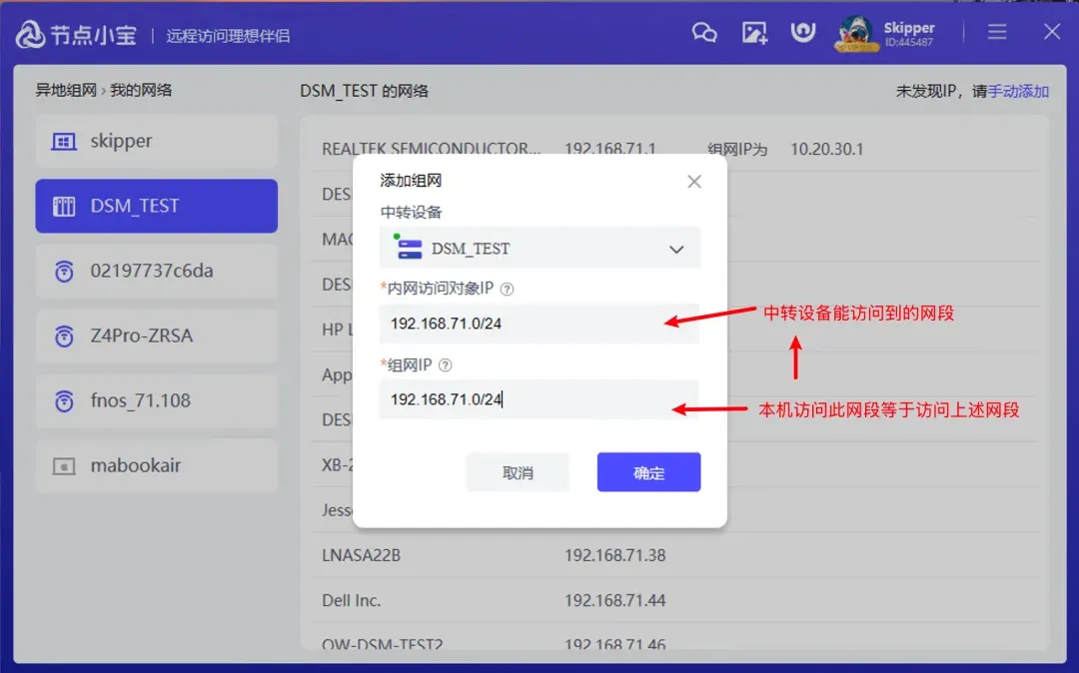Click the 取消 cancel button
The width and height of the screenshot is (1079, 673).
pyautogui.click(x=518, y=472)
